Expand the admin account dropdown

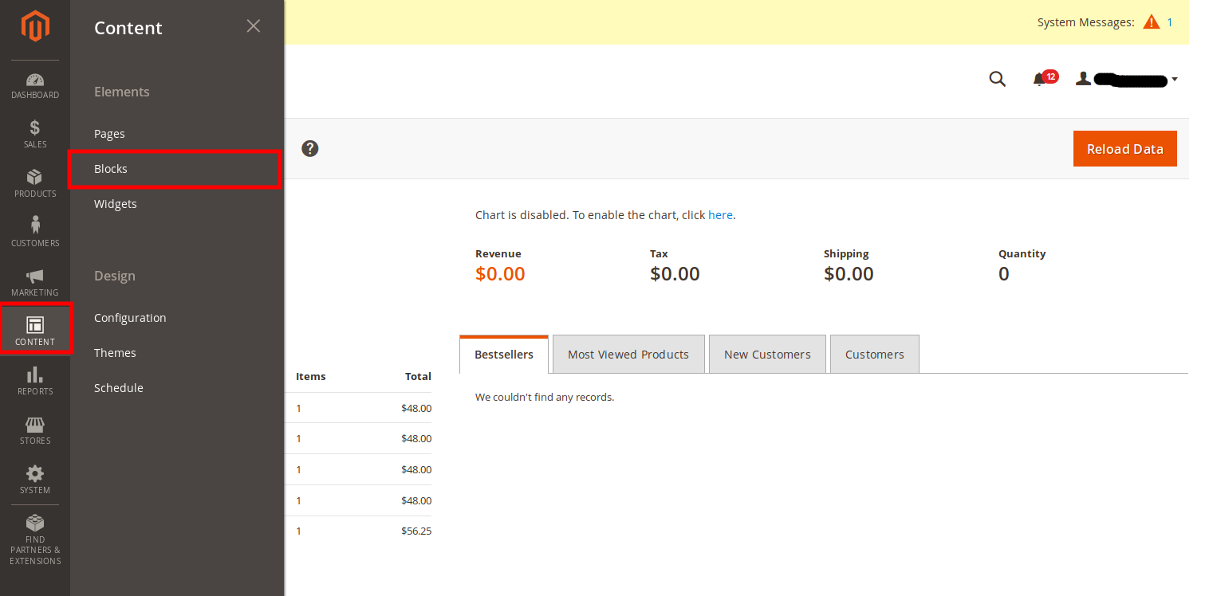click(1127, 79)
